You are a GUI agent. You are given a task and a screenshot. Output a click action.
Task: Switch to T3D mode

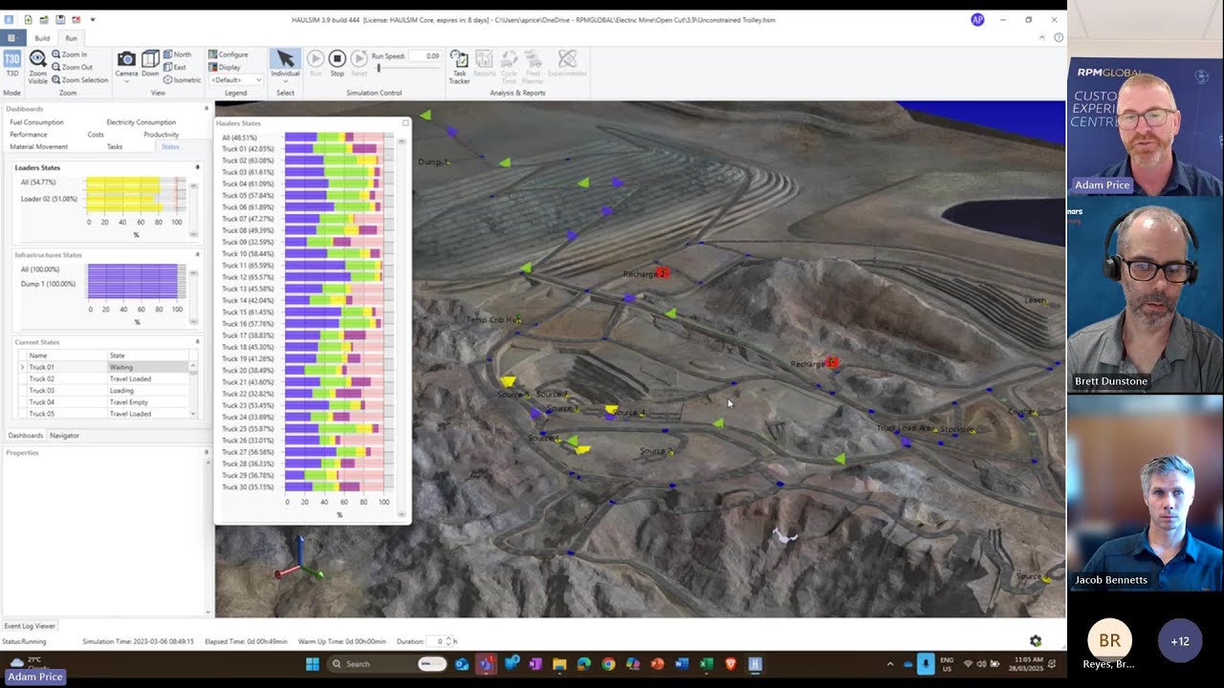coord(12,63)
